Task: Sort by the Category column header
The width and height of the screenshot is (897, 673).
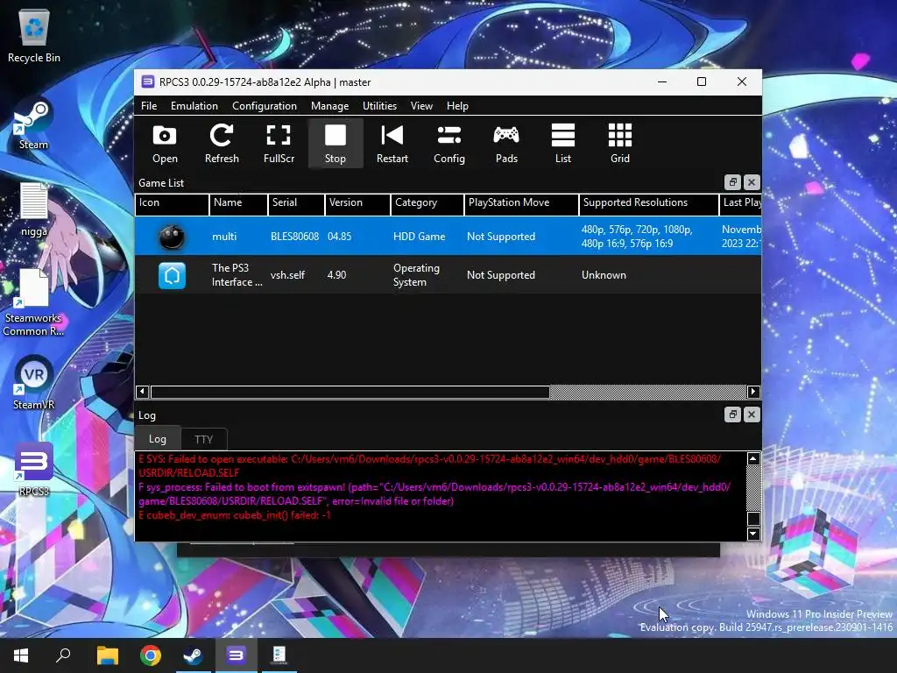Action: point(427,203)
